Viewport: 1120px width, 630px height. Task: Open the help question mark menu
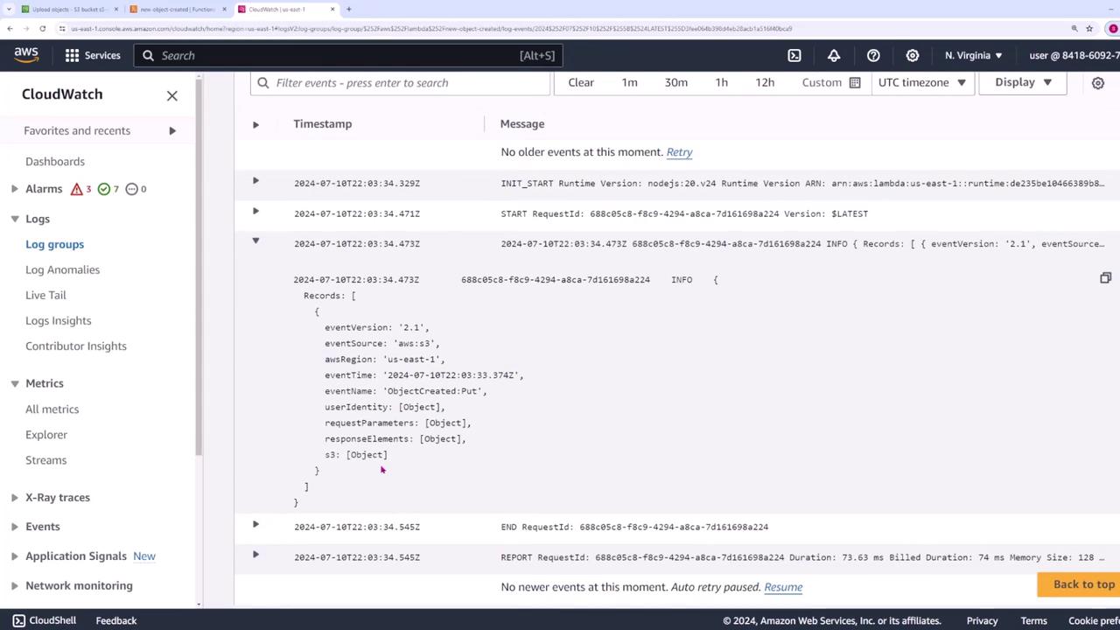[x=872, y=55]
